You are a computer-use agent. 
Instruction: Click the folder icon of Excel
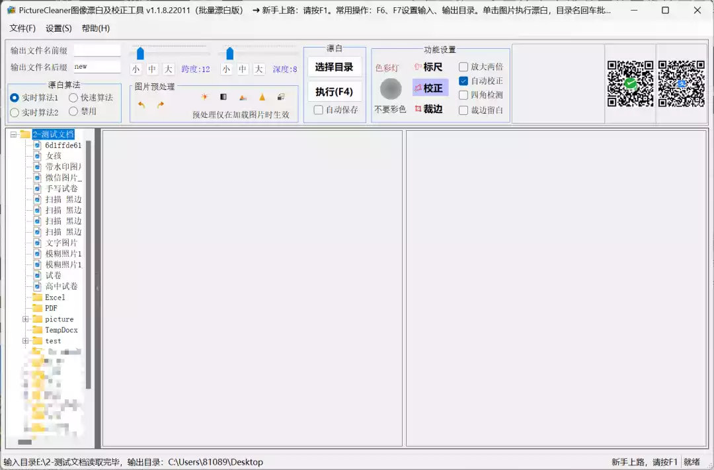pyautogui.click(x=37, y=297)
